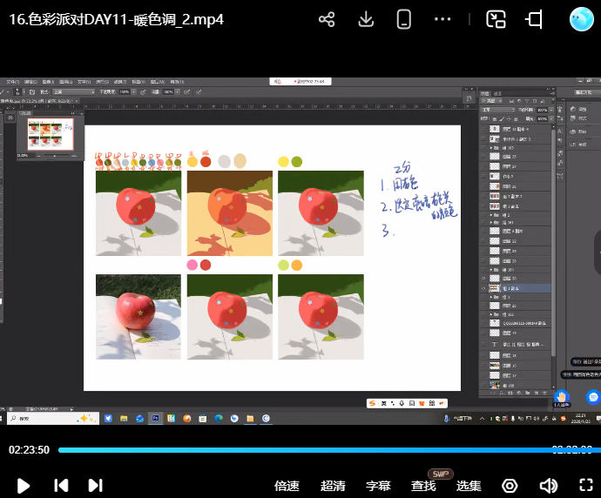Image resolution: width=601 pixels, height=498 pixels.
Task: Open the mini window picture-in-picture icon
Action: [x=496, y=19]
